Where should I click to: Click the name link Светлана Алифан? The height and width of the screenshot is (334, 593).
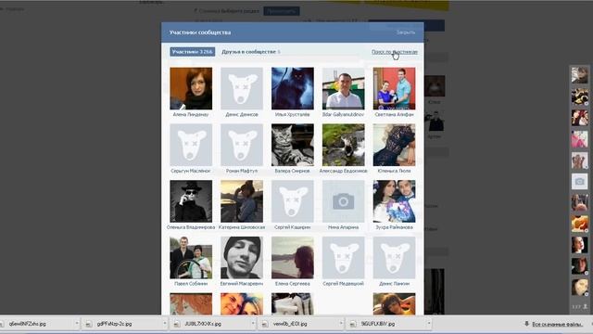(394, 114)
